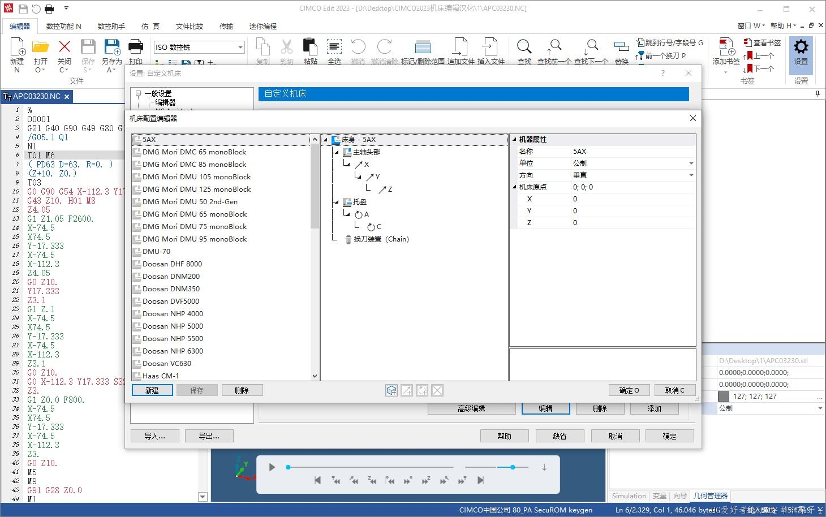
Task: Click the machine list scrollbar down arrow
Action: (x=315, y=376)
